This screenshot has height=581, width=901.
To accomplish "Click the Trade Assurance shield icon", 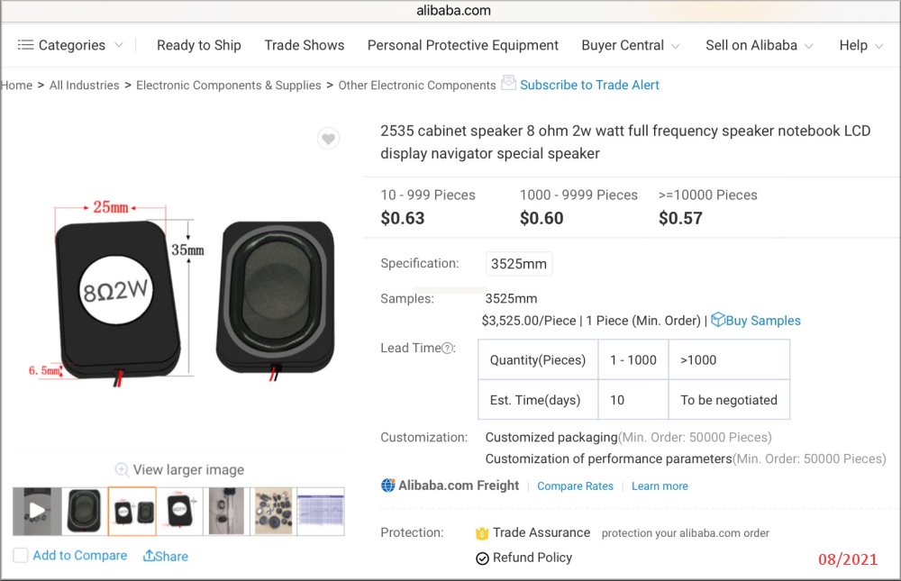I will 482,533.
